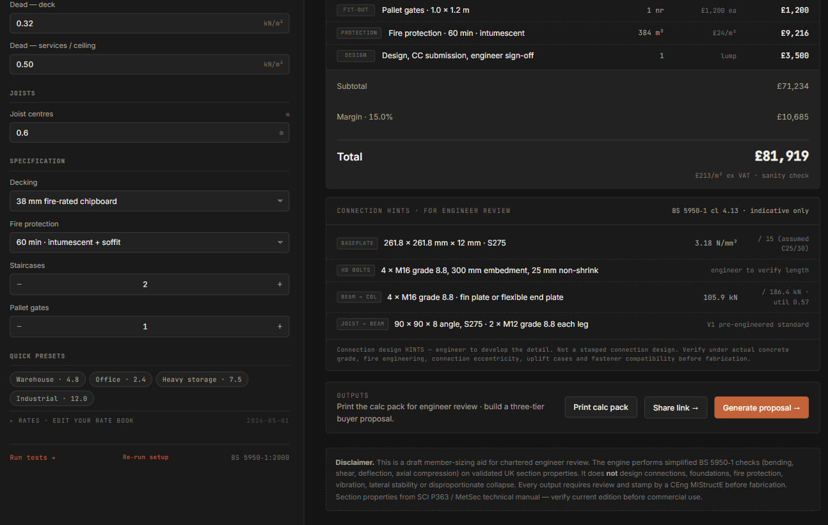Select the Pallet gates cost £1,200
Viewport: 828px width, 525px height.
[x=795, y=10]
